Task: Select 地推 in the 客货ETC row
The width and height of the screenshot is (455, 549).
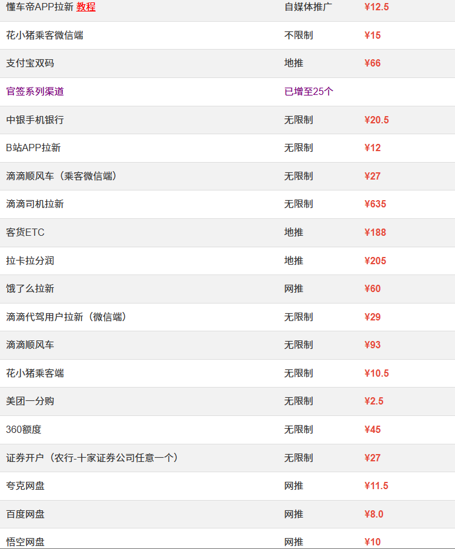Action: pyautogui.click(x=293, y=233)
